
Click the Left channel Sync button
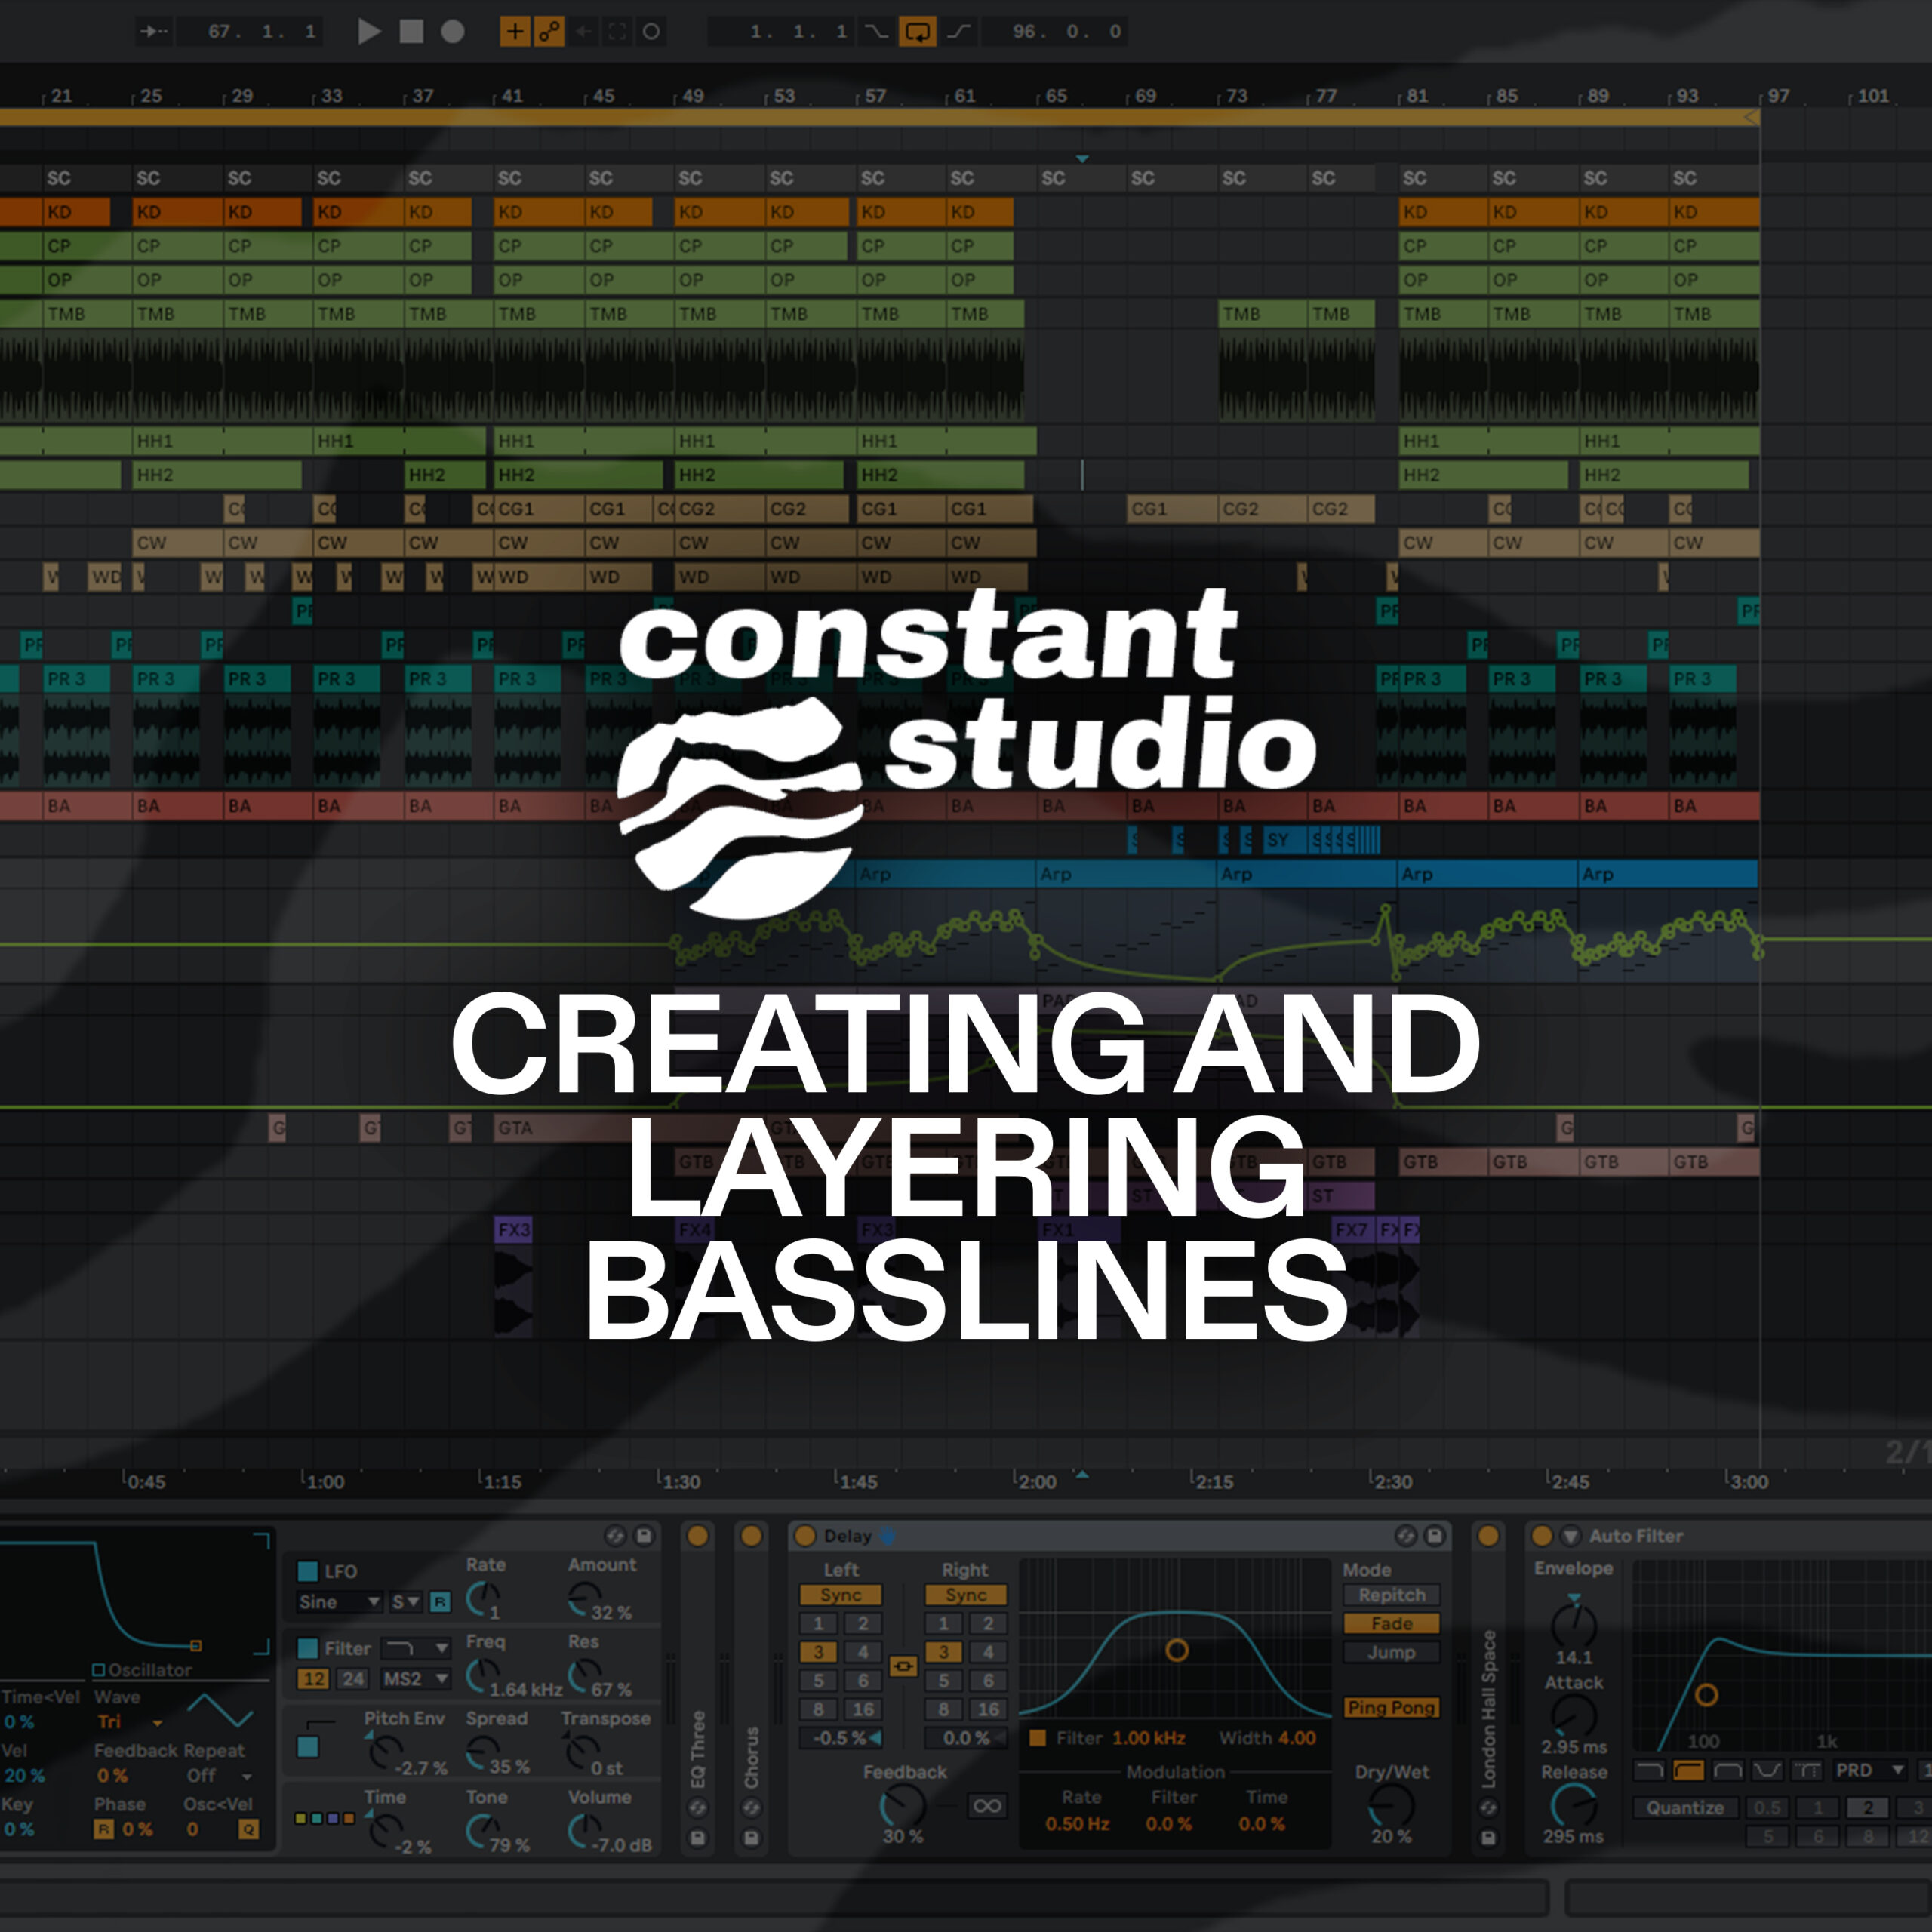tap(841, 1596)
